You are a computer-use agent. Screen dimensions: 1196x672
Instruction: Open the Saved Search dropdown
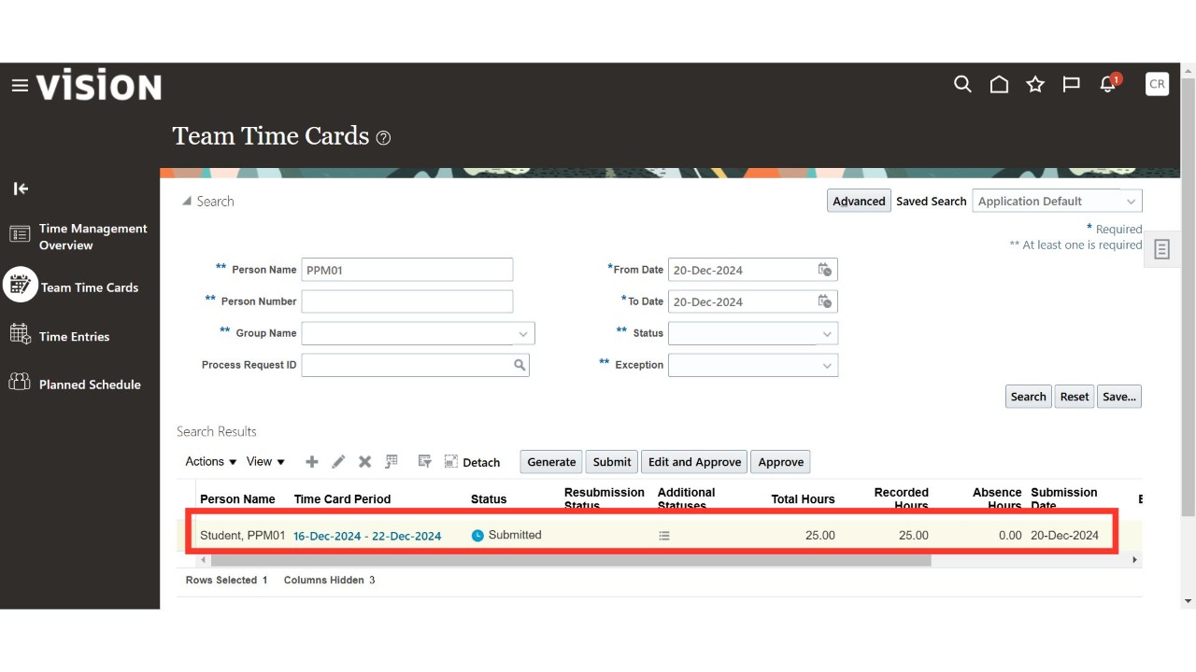pyautogui.click(x=1057, y=201)
